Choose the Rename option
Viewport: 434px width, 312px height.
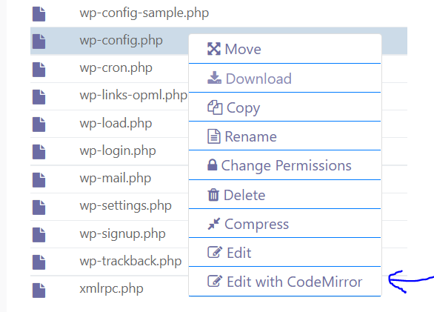285,136
